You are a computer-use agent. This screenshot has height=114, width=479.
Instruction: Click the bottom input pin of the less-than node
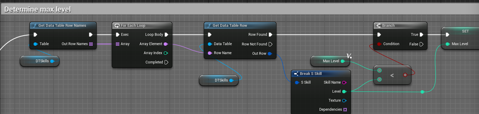(x=379, y=79)
